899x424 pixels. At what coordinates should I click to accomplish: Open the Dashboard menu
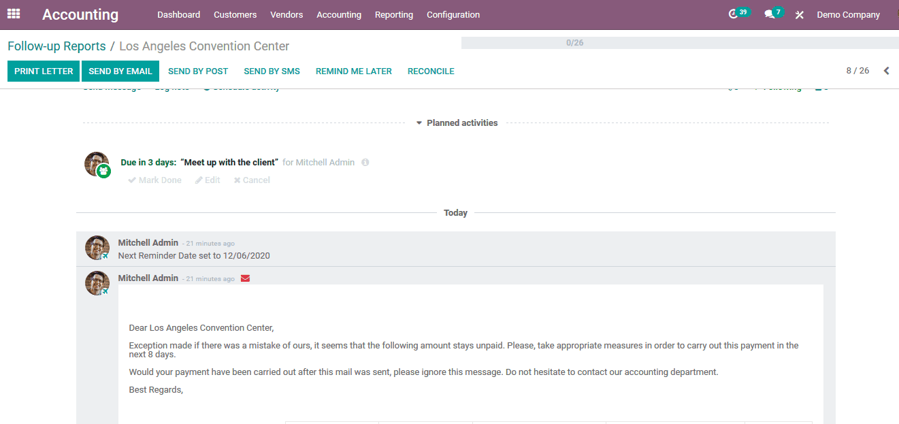pyautogui.click(x=178, y=14)
